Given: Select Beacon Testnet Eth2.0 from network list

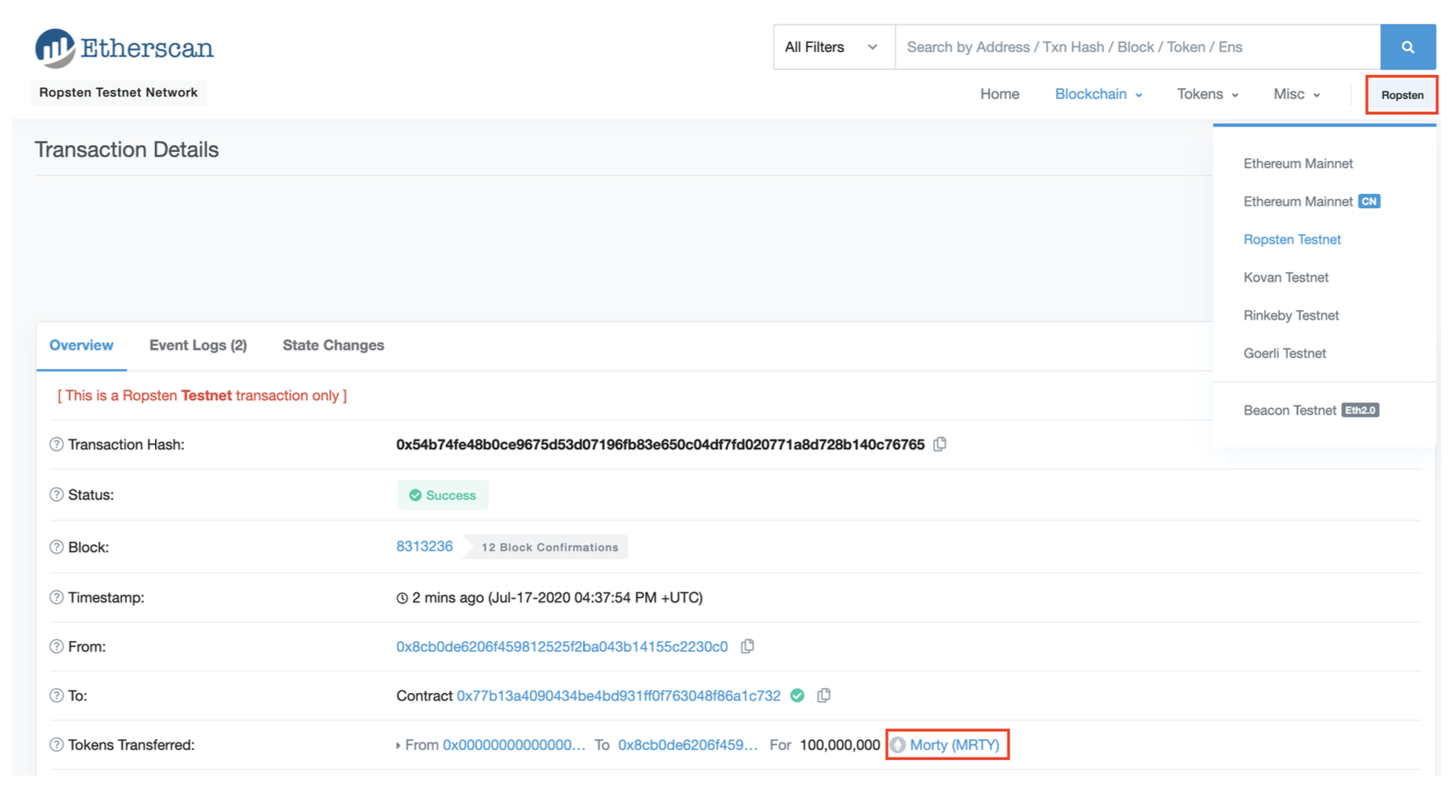Looking at the screenshot, I should coord(1311,410).
